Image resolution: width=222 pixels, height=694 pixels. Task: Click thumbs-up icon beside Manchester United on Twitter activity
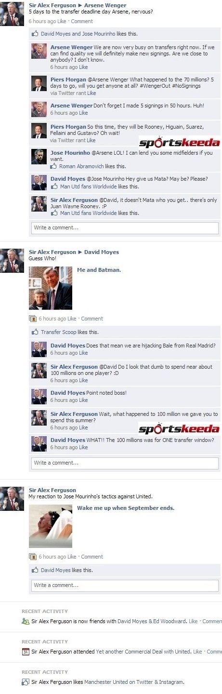tap(26, 682)
